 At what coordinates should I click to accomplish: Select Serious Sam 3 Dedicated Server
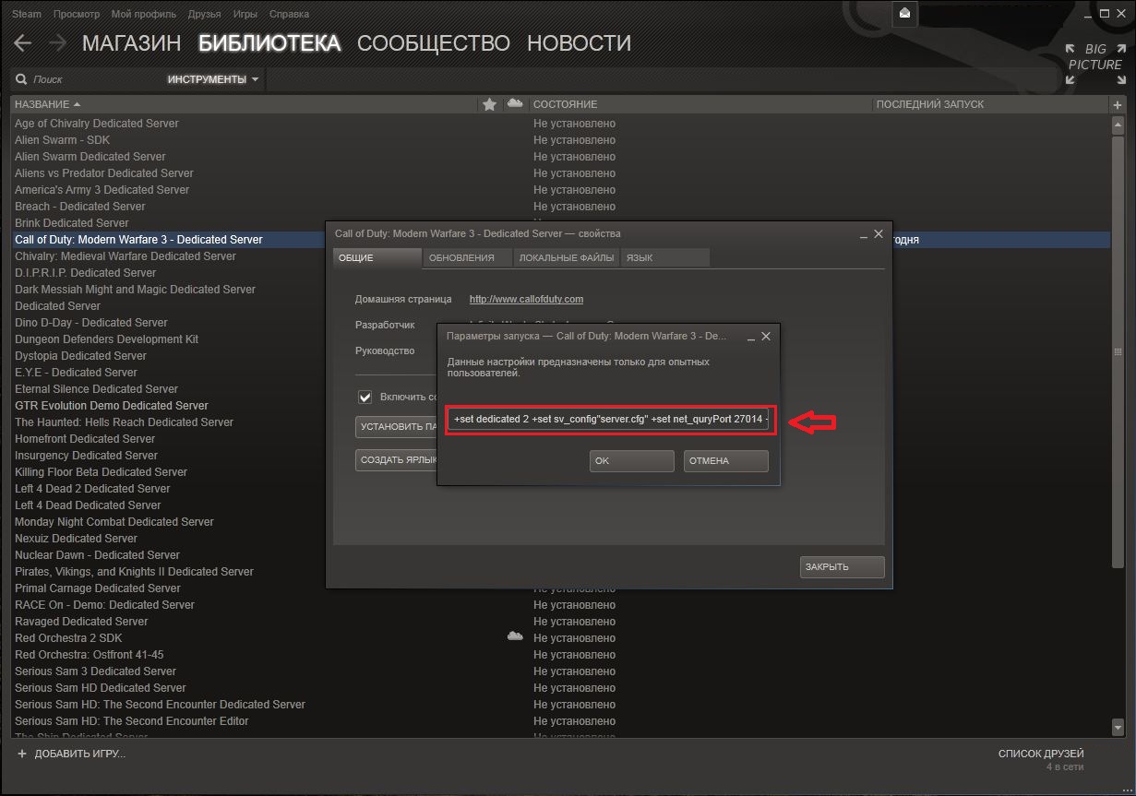click(x=95, y=671)
